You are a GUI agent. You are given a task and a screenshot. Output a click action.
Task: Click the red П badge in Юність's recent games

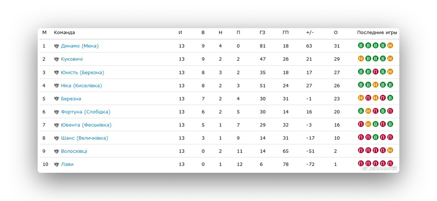376,72
